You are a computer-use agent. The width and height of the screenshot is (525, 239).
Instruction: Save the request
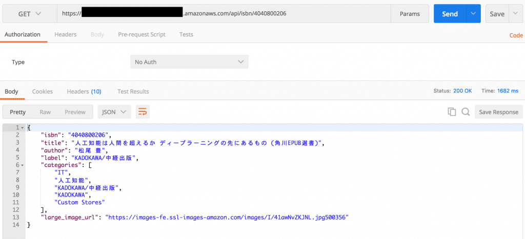[x=497, y=14]
